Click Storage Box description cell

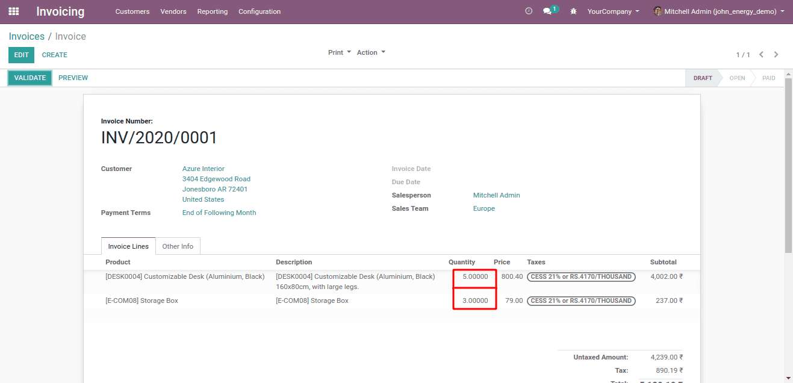coord(313,300)
